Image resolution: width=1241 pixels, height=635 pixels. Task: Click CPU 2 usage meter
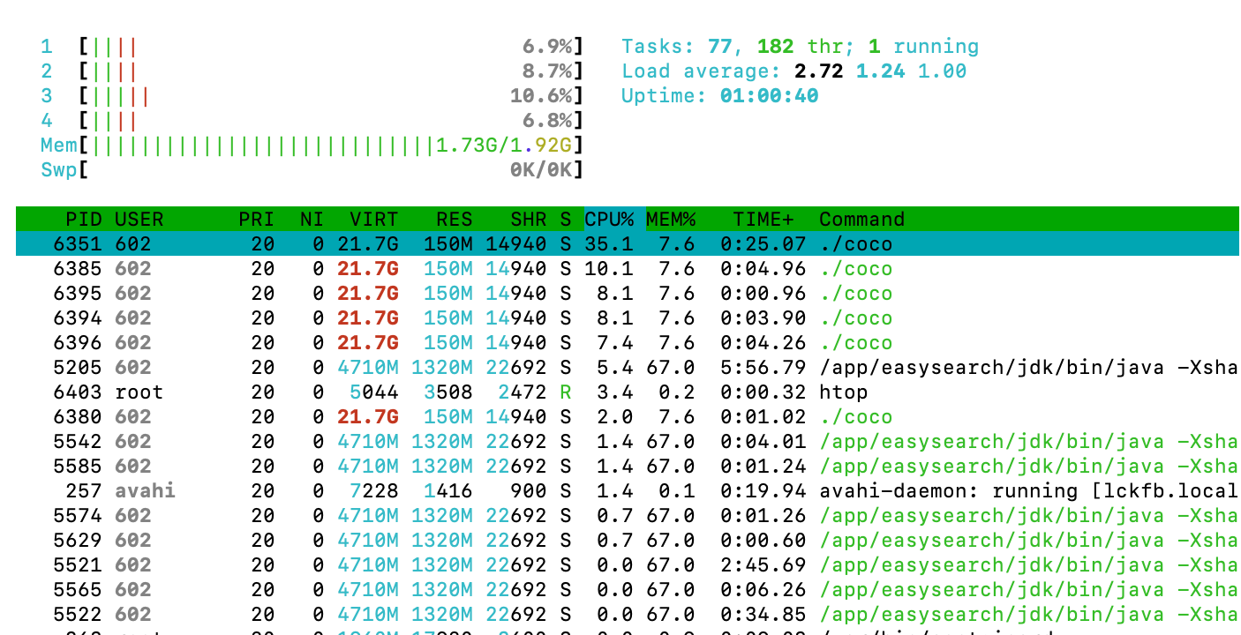click(x=312, y=71)
